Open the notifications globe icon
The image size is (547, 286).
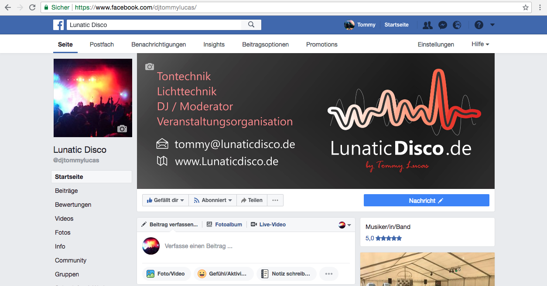pos(457,25)
